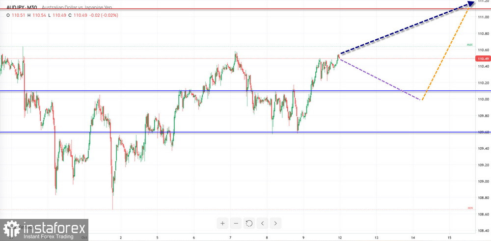Click the 108.60 price axis label

tap(483, 214)
